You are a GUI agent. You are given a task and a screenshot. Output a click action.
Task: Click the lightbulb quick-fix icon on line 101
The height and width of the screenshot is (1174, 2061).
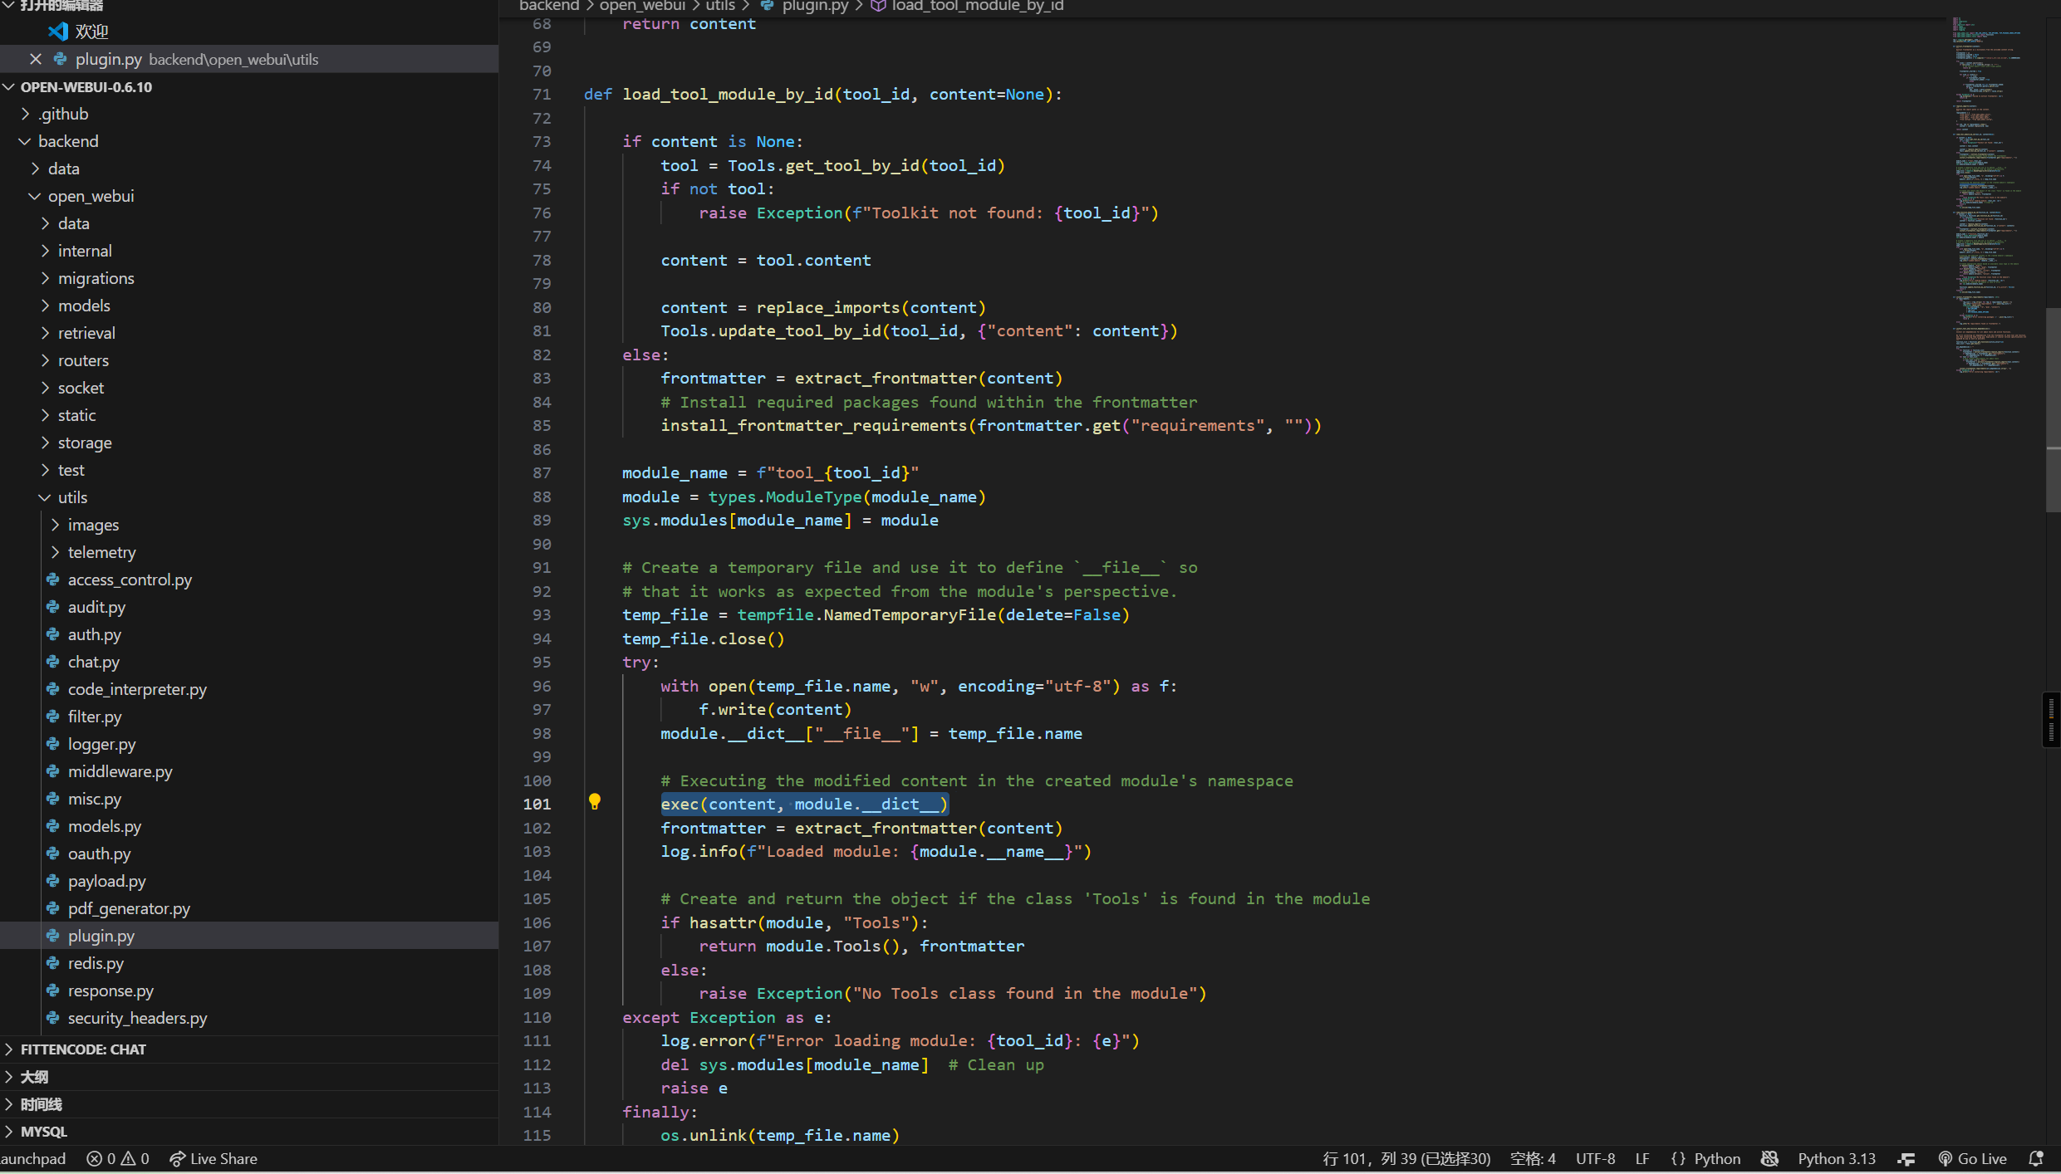coord(595,802)
